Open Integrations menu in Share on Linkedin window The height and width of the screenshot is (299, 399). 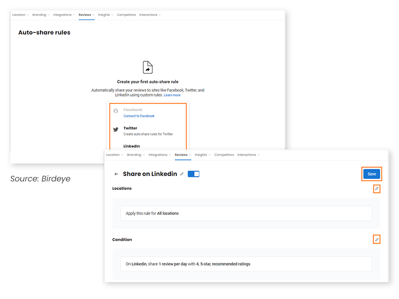(160, 154)
